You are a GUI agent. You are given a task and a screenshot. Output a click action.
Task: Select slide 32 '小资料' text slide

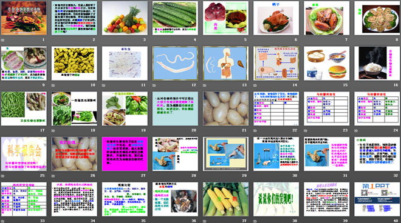coord(377,154)
